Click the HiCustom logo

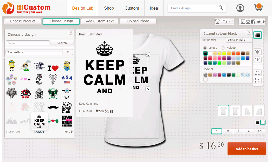point(26,8)
